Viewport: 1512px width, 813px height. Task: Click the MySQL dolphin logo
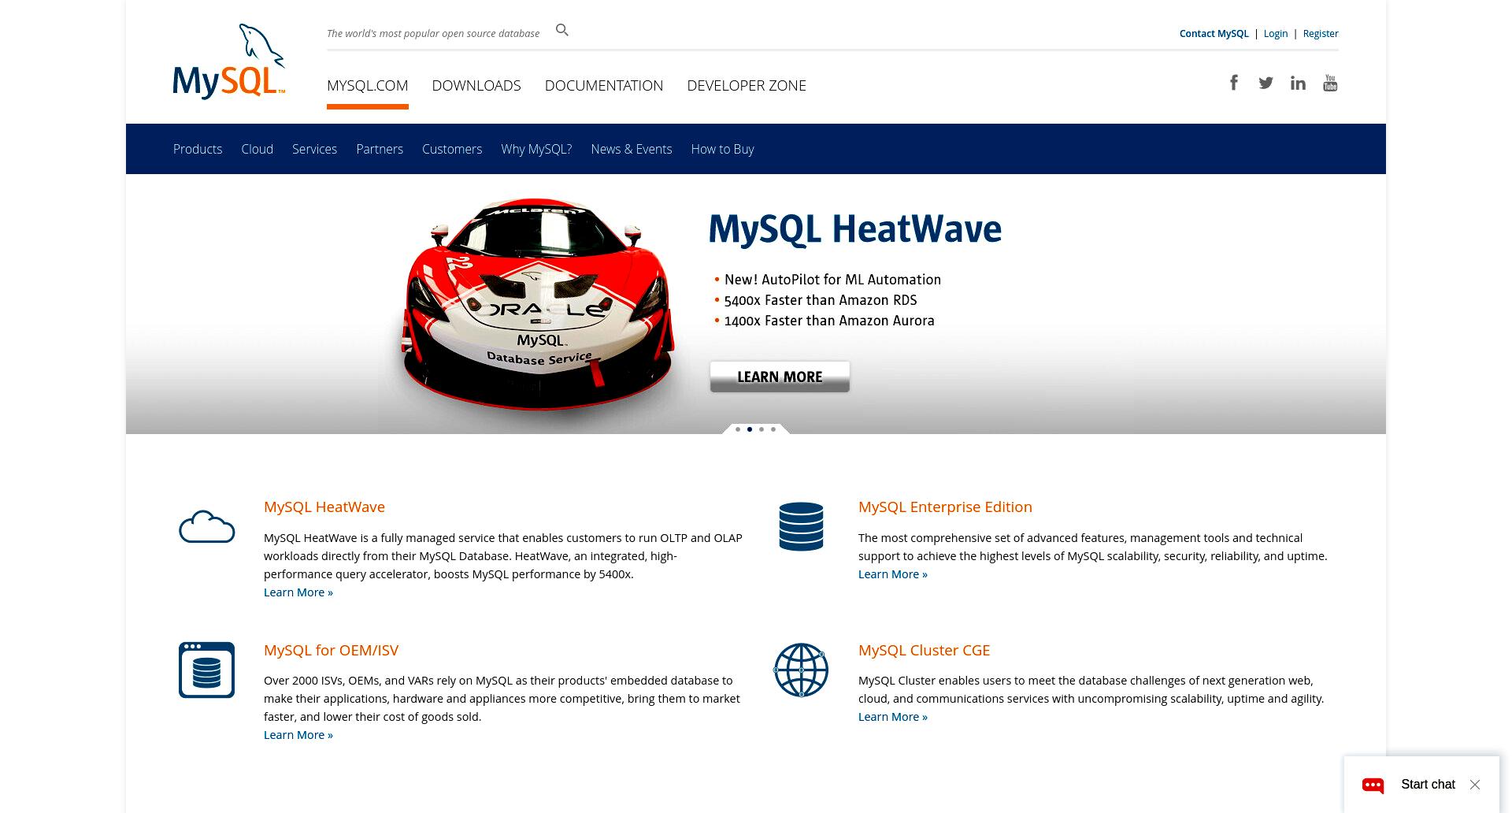(229, 61)
